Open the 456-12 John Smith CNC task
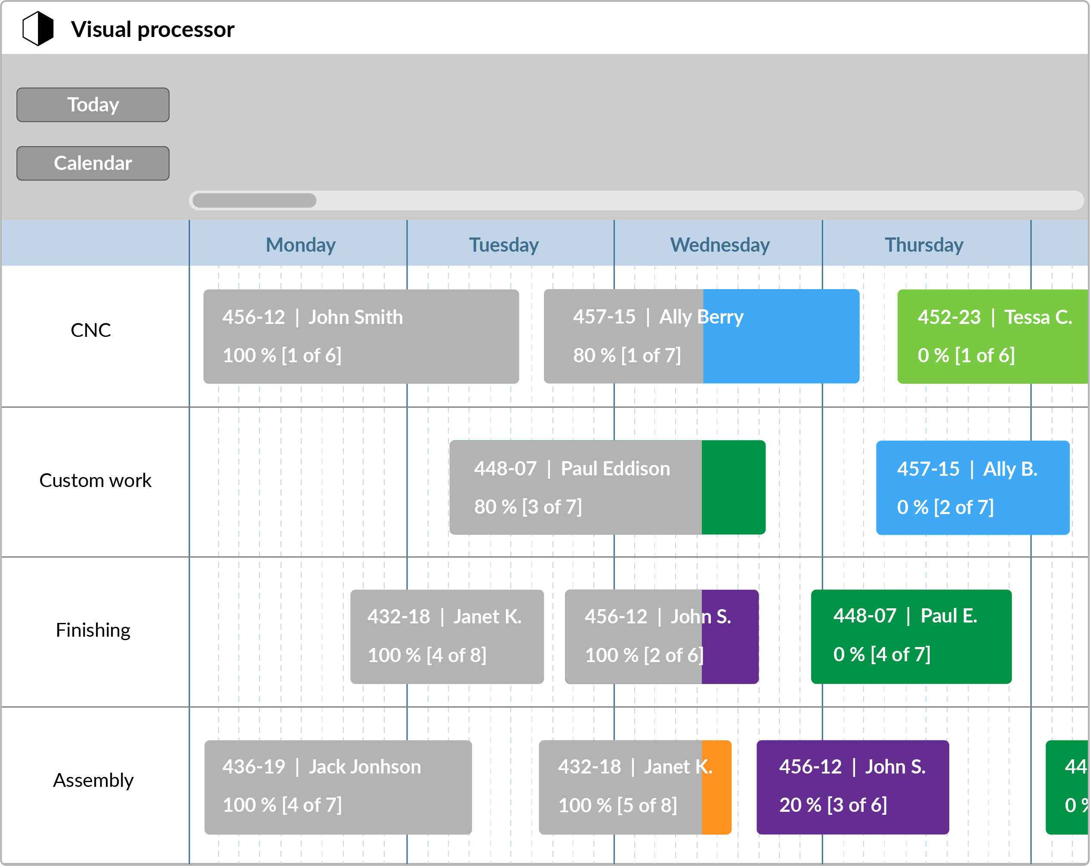The width and height of the screenshot is (1090, 866). (x=361, y=337)
